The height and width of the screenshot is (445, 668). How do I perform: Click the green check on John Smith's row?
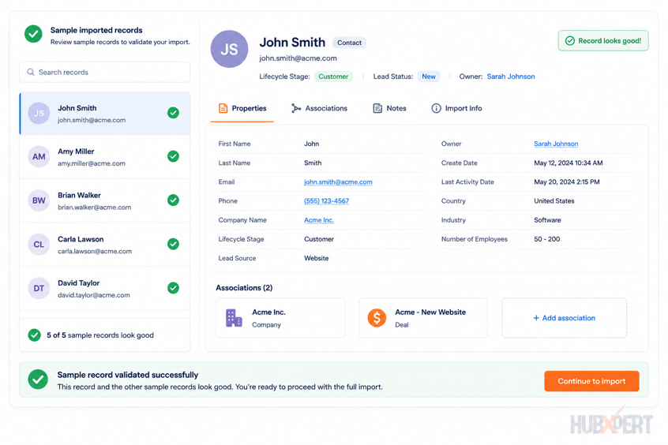point(173,113)
